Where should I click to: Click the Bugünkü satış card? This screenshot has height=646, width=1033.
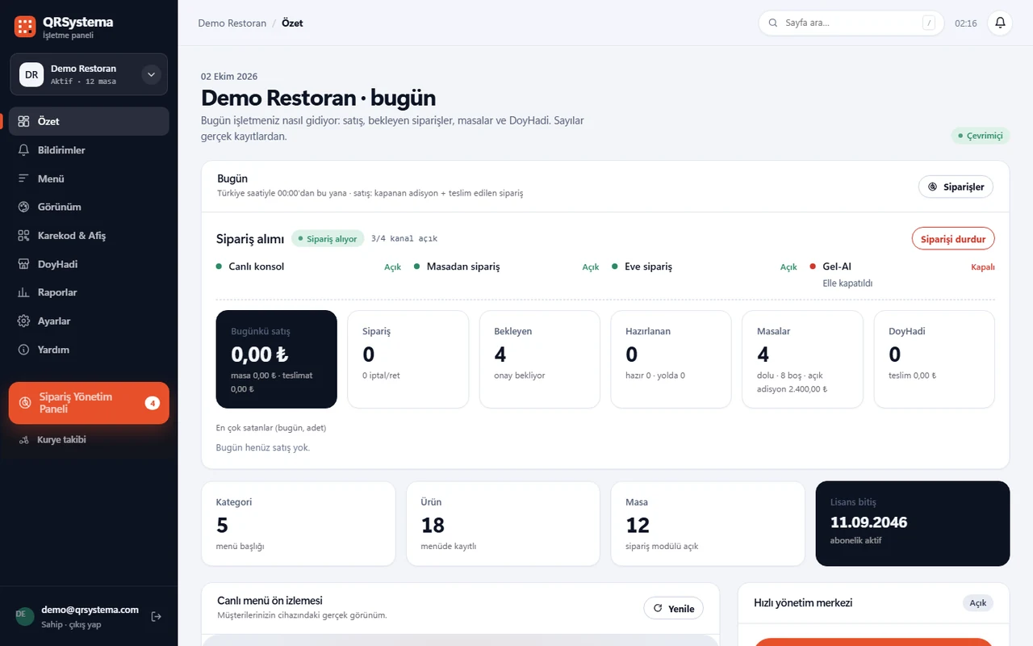(277, 359)
